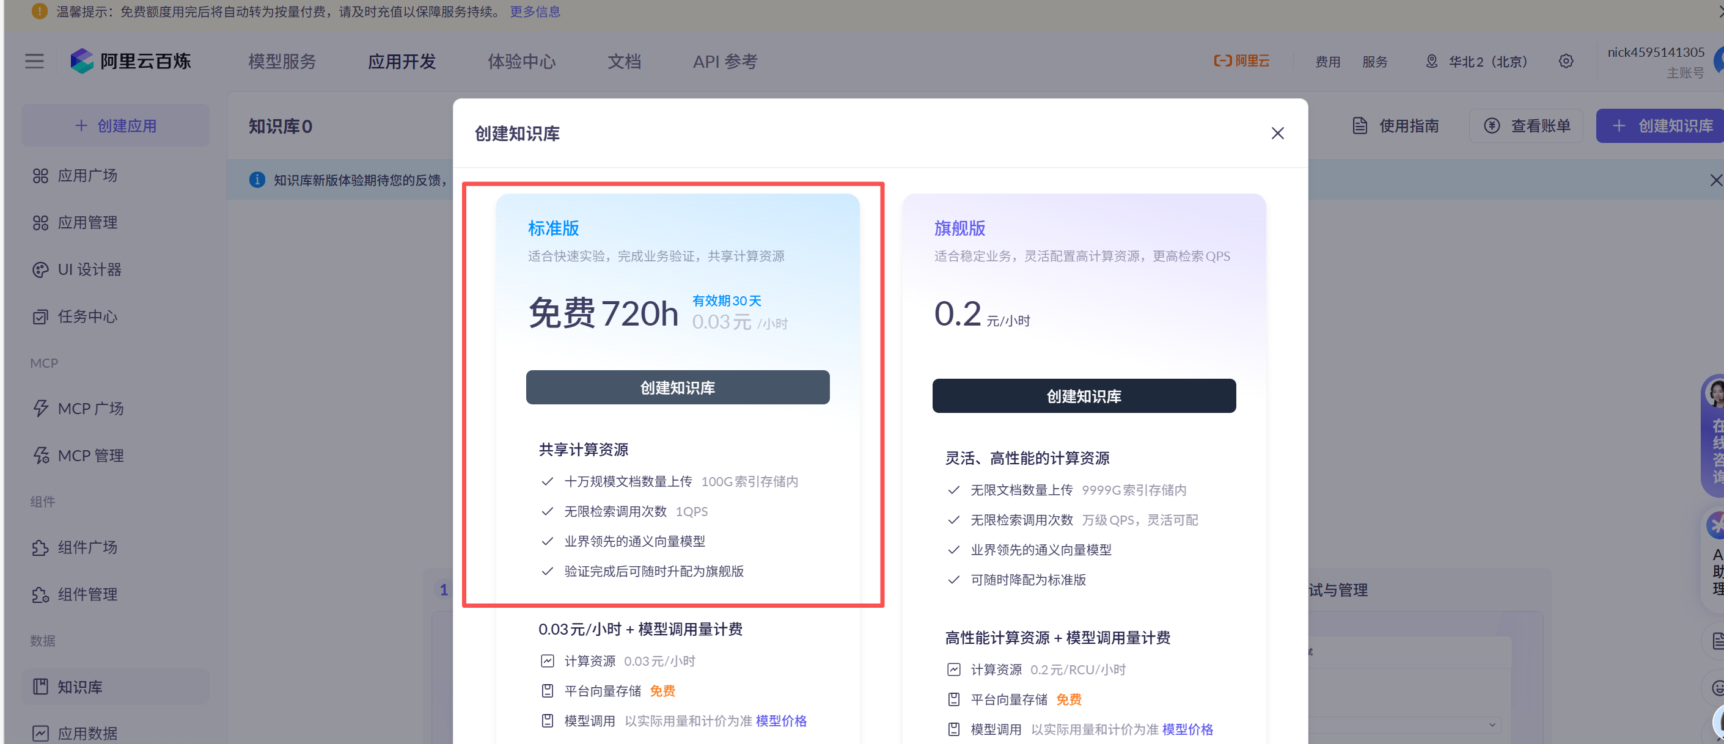Click 创建知识库 under 标准版
This screenshot has width=1724, height=744.
tap(677, 387)
